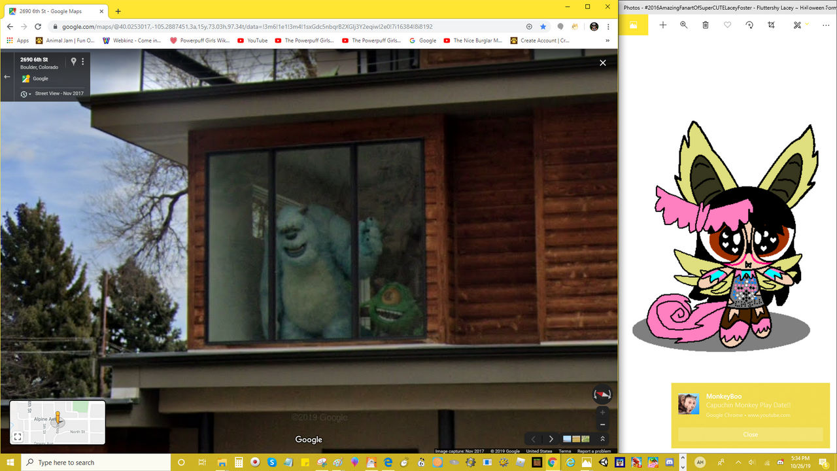Open the Street View more options dots
This screenshot has height=471, width=837.
[x=83, y=61]
